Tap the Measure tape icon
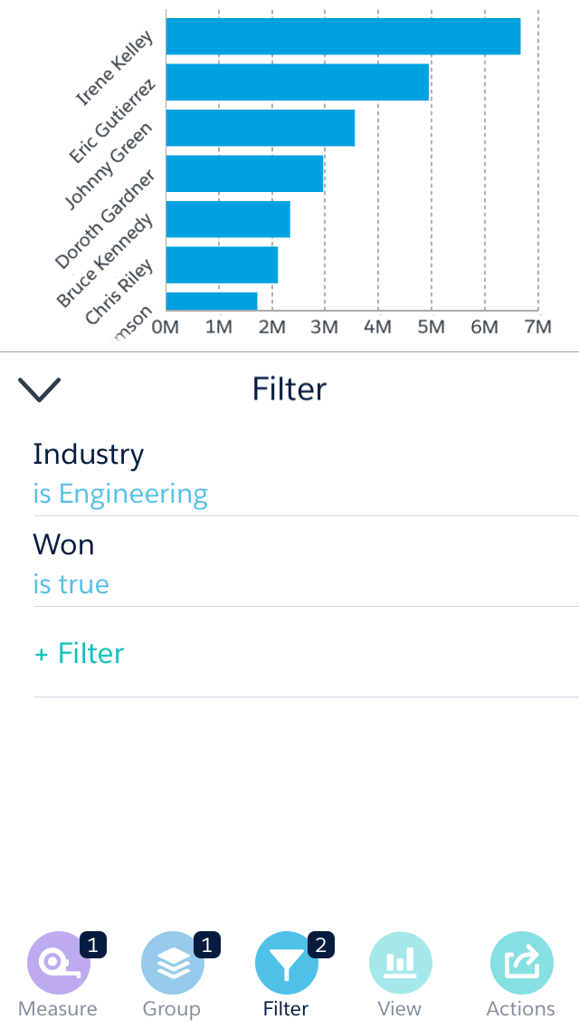This screenshot has height=1029, width=579. point(58,964)
